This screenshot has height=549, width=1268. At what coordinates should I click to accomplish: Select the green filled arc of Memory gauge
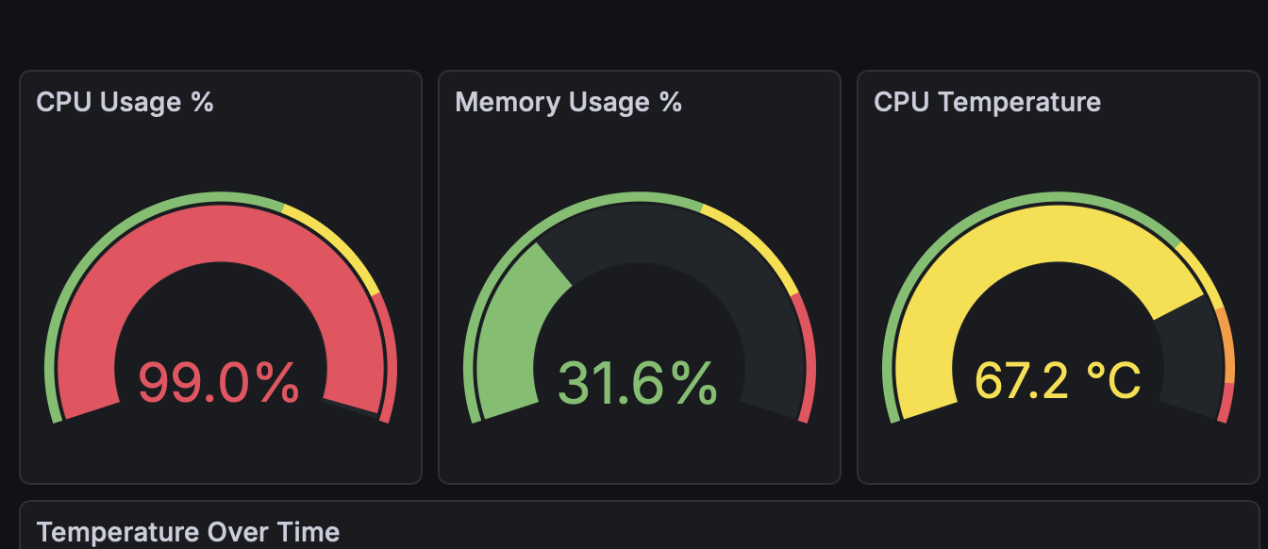[x=509, y=321]
